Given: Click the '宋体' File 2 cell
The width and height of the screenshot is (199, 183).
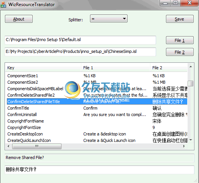Looking at the screenshot, I should click(157, 121).
